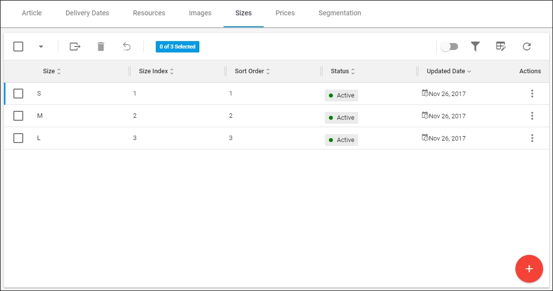
Task: Toggle the switch next to the filter icon
Action: pyautogui.click(x=449, y=47)
